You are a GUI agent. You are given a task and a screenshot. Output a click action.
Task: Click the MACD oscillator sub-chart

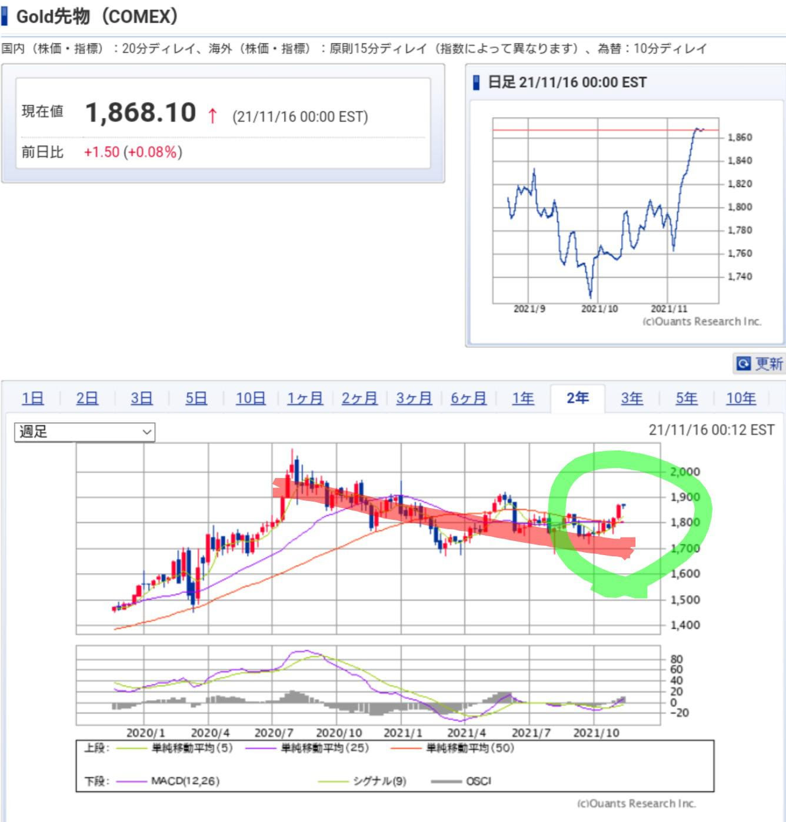[x=368, y=685]
